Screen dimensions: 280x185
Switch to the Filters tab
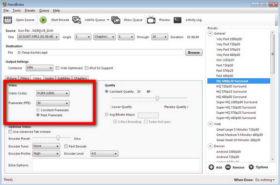point(25,78)
